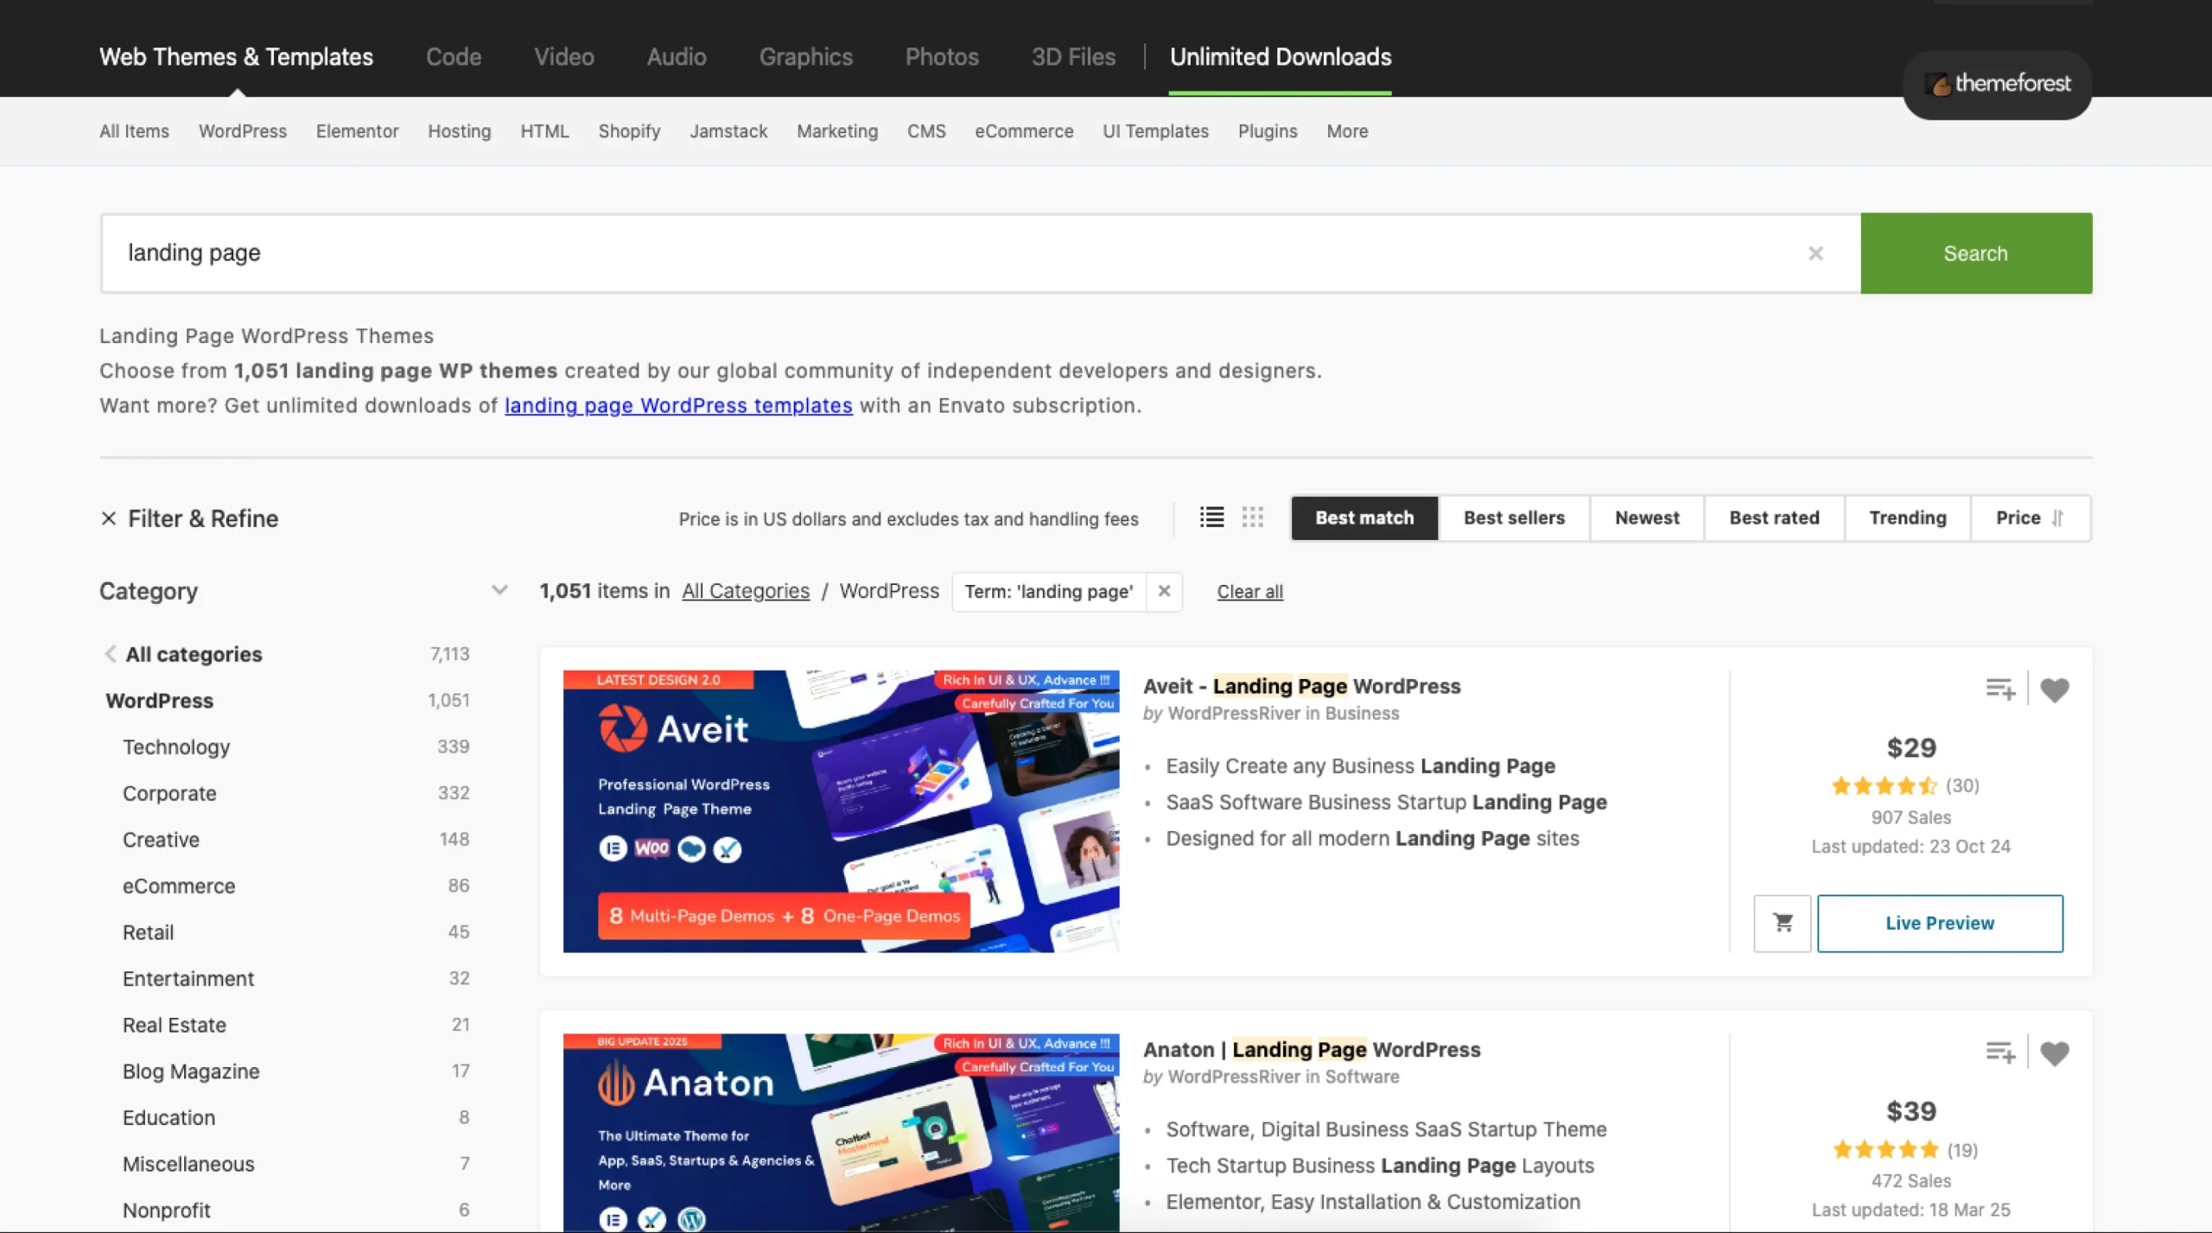Switch to list view layout

point(1211,518)
